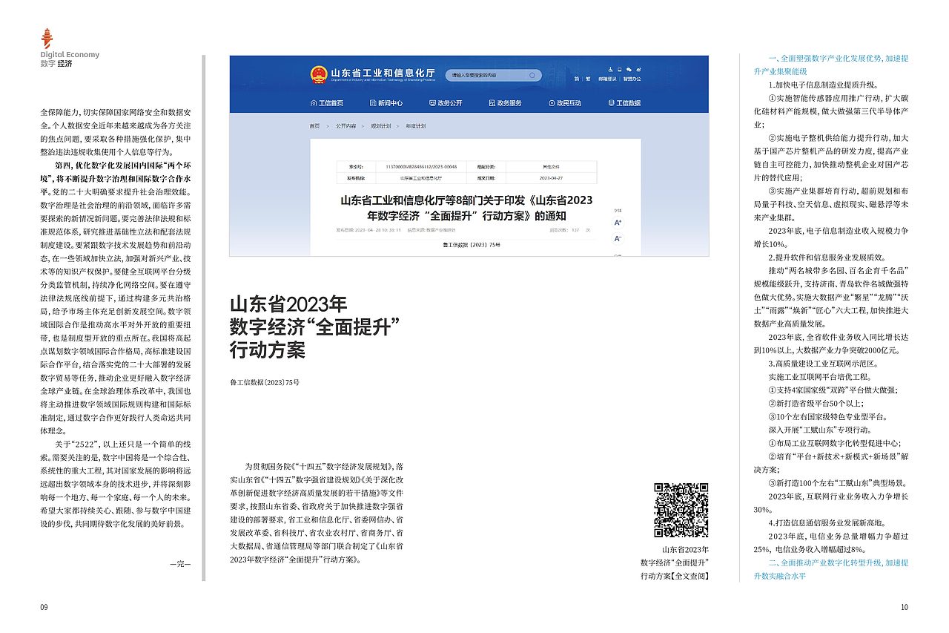Screen dimensions: 949x633
Task: Select the 政民互动 navigation item
Action: (x=571, y=103)
